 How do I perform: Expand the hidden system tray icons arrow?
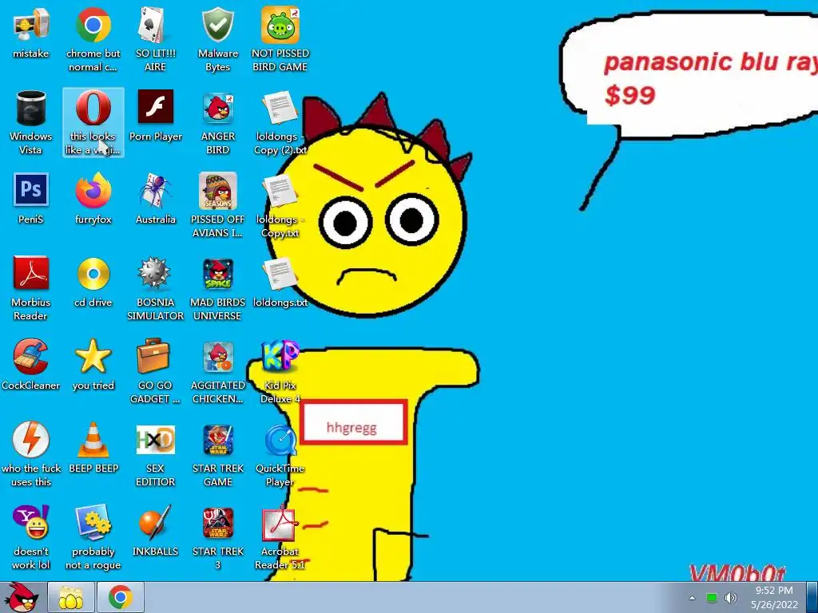693,598
